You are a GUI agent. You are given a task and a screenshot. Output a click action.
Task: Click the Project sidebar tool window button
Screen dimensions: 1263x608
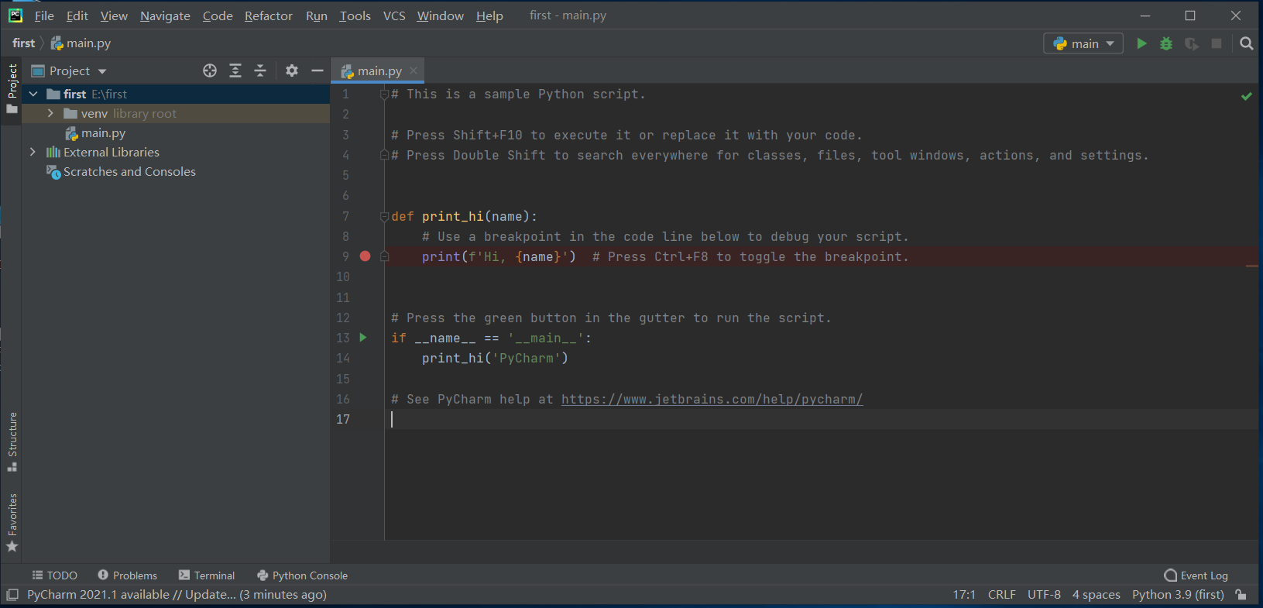pyautogui.click(x=12, y=88)
